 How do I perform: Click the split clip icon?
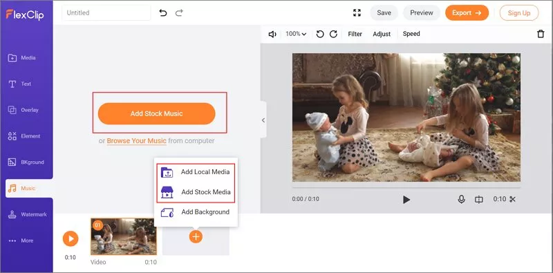coord(478,200)
